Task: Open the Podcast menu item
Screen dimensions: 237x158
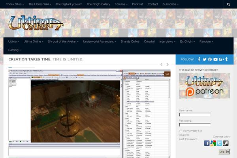Action: click(137, 4)
